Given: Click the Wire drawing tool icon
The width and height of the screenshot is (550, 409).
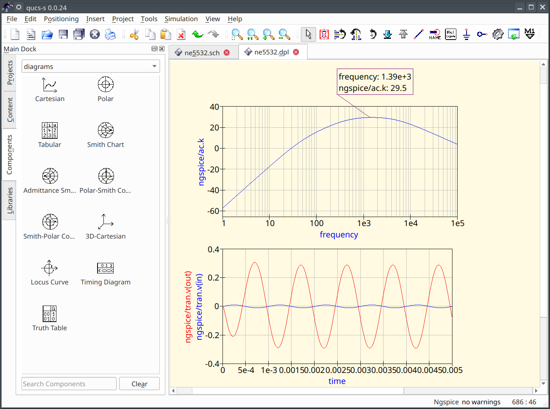Looking at the screenshot, I should pyautogui.click(x=419, y=34).
